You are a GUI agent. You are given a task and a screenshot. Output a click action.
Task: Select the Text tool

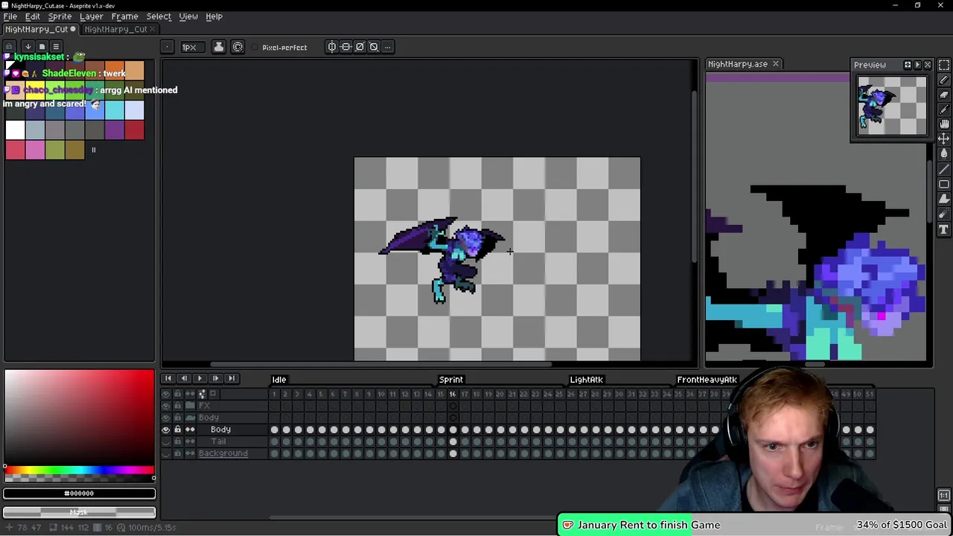[944, 229]
